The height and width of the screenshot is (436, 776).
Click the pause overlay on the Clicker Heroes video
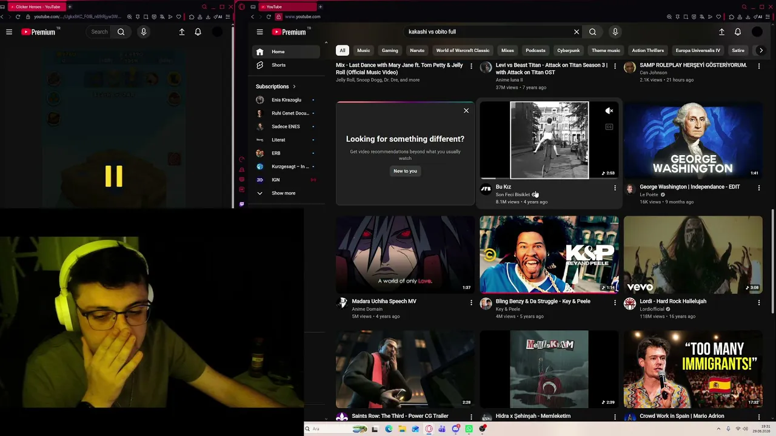pyautogui.click(x=114, y=176)
